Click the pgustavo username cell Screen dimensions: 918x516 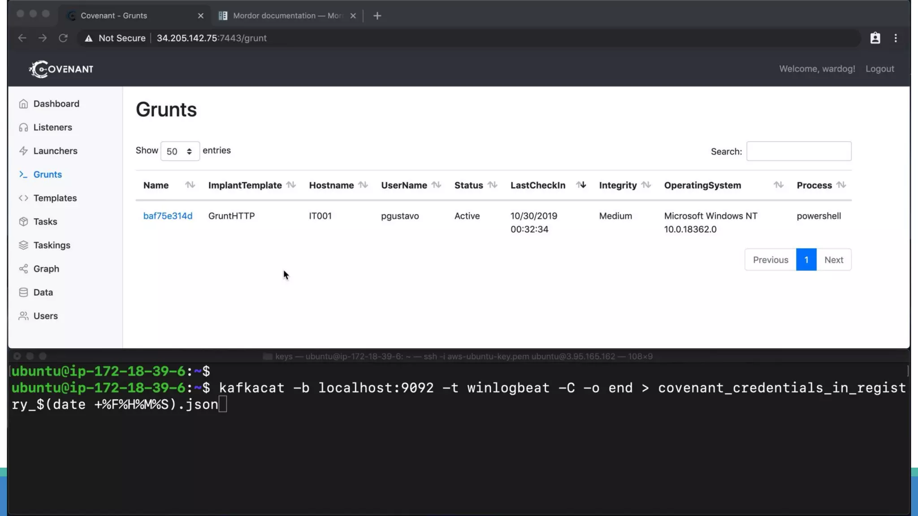click(400, 216)
